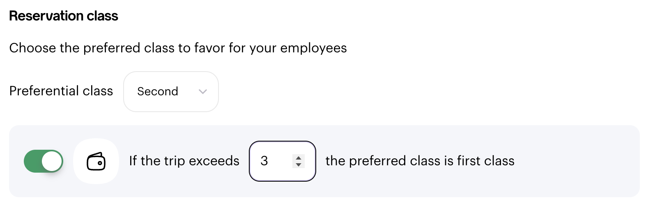Click the white rounded box around the wallet
Viewport: 648px width, 207px height.
(x=96, y=161)
